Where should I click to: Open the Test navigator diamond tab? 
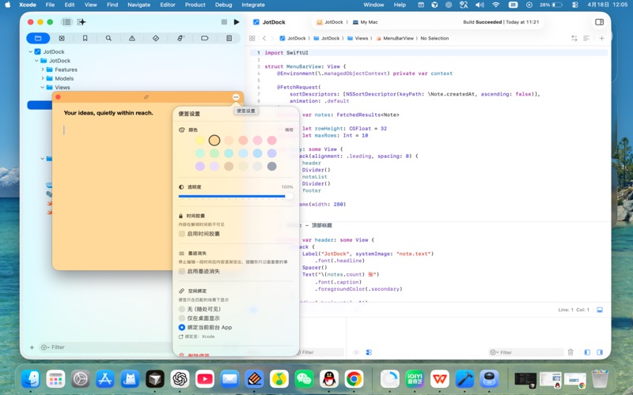(155, 38)
